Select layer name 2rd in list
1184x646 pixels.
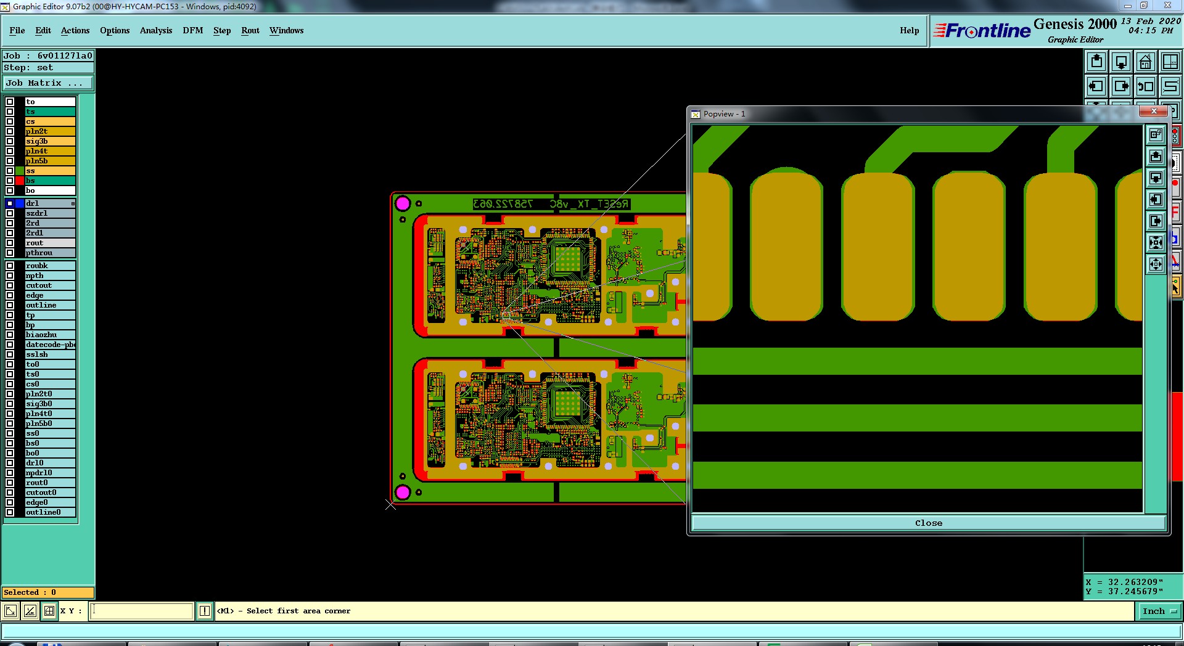pos(50,223)
